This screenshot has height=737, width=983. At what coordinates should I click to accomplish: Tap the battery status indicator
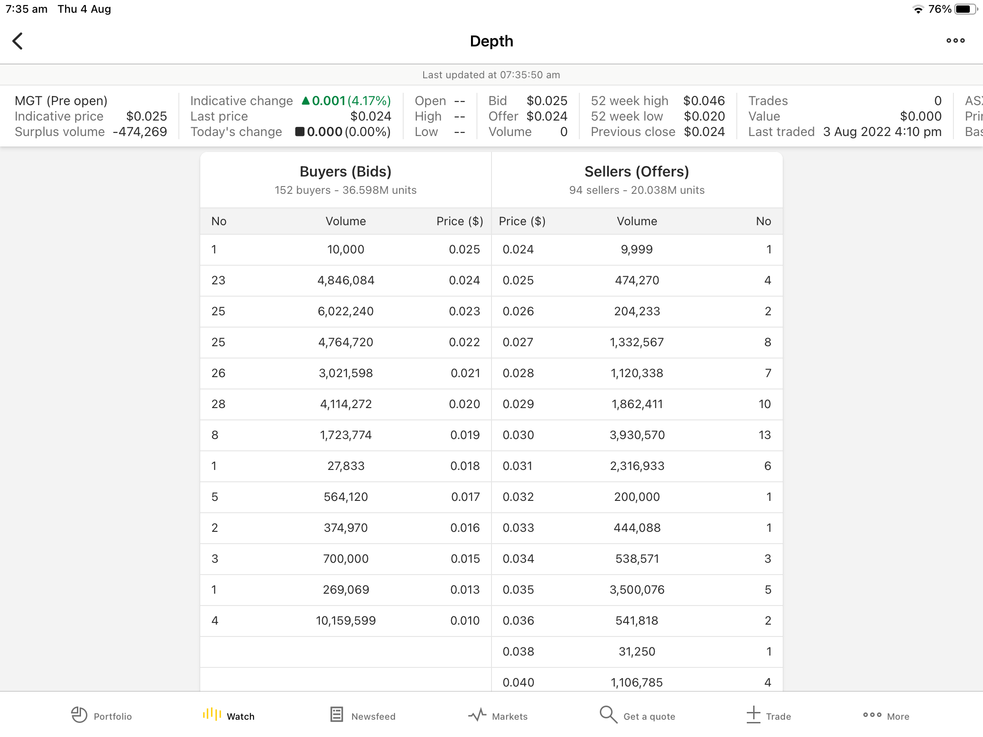[966, 9]
